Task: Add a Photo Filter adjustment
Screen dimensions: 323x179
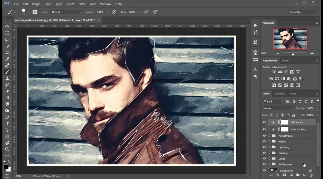Action: click(289, 79)
